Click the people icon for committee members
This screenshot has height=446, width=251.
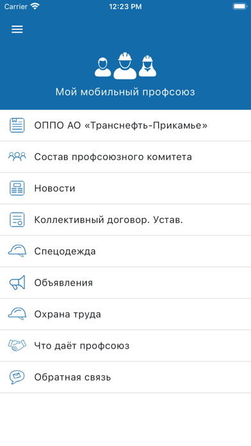[17, 157]
